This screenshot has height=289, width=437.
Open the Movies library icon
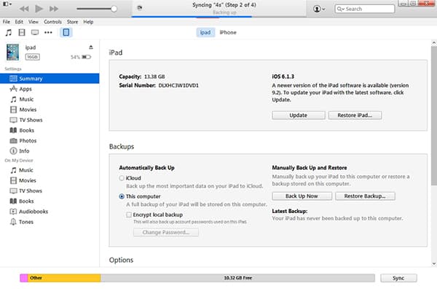(22, 32)
